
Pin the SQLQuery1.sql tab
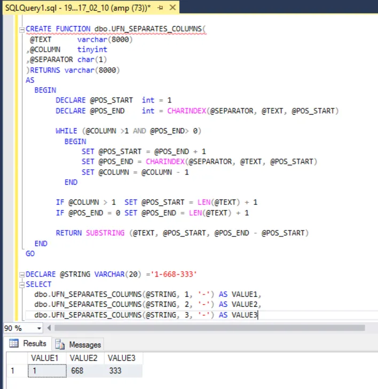coord(160,7)
